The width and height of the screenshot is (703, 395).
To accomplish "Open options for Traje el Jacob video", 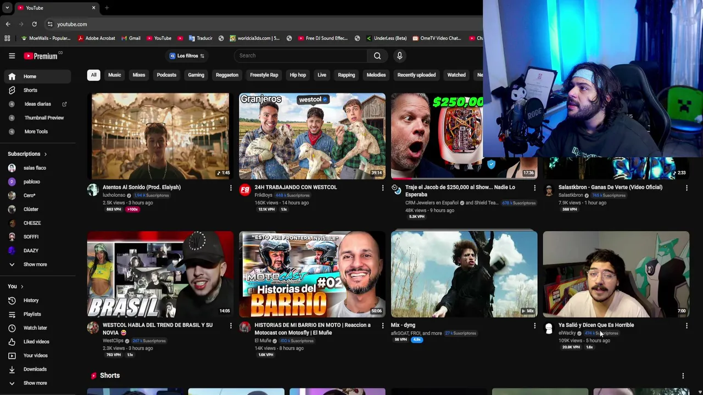I will [x=534, y=188].
